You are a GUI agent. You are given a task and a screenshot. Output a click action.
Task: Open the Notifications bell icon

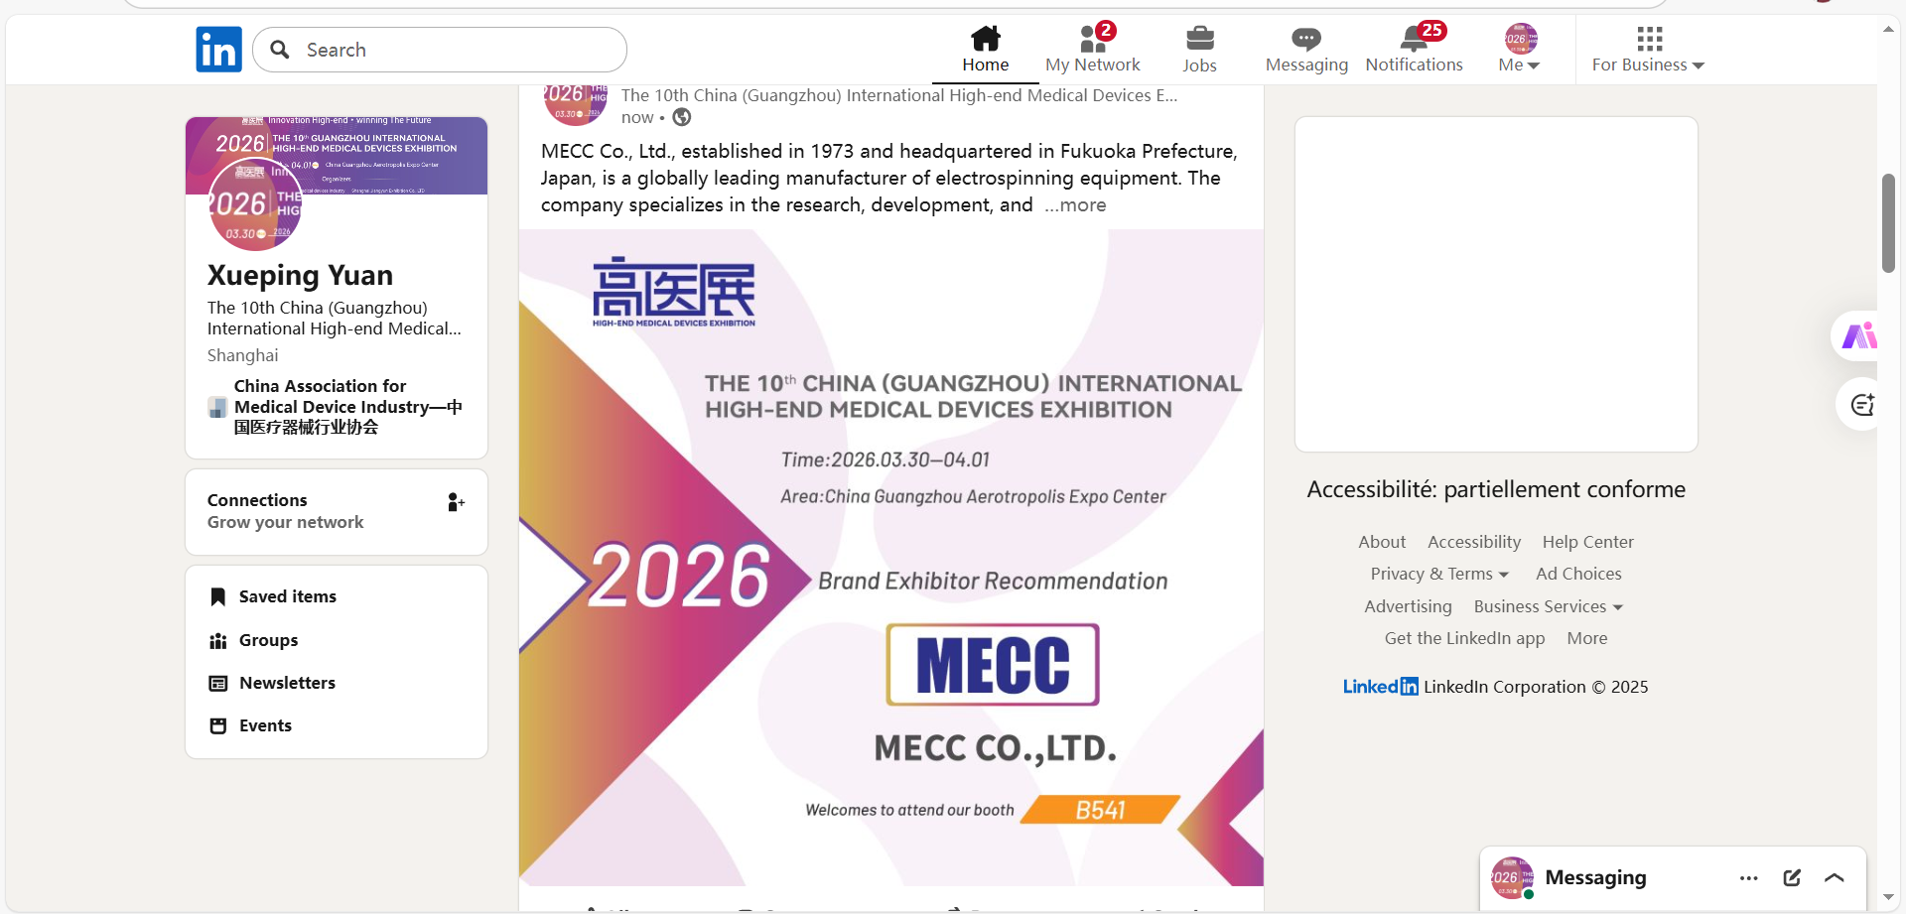click(x=1414, y=40)
